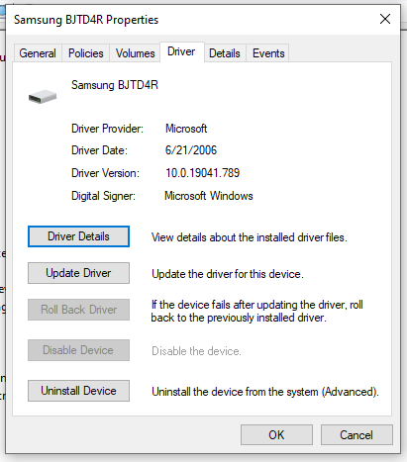Click the driver version 10.0.19041.789 text

(x=203, y=173)
